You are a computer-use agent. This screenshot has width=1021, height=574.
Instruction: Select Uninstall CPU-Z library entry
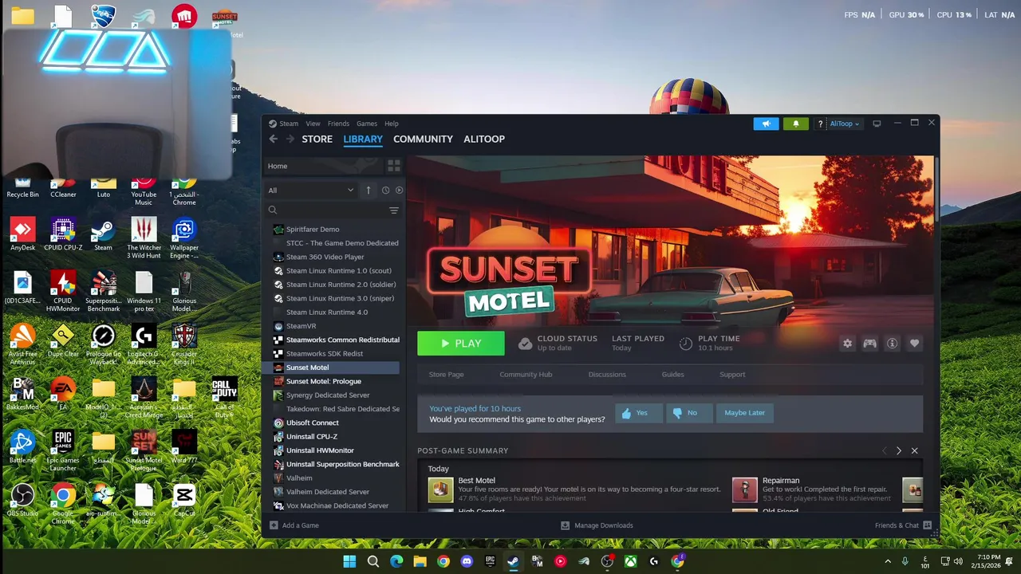click(x=334, y=437)
